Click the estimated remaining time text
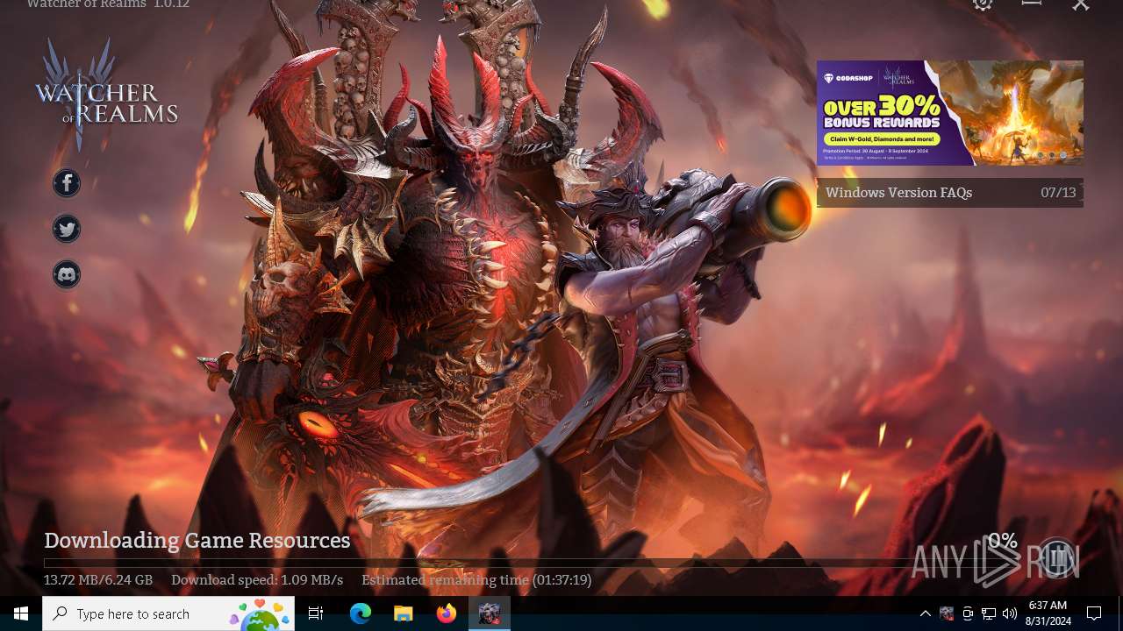1123x631 pixels. (x=476, y=580)
